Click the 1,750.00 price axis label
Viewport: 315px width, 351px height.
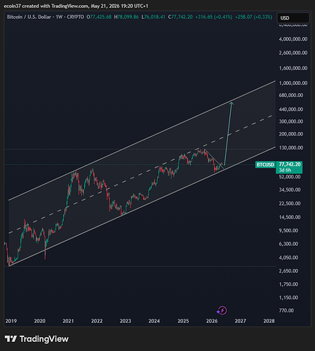pos(288,284)
